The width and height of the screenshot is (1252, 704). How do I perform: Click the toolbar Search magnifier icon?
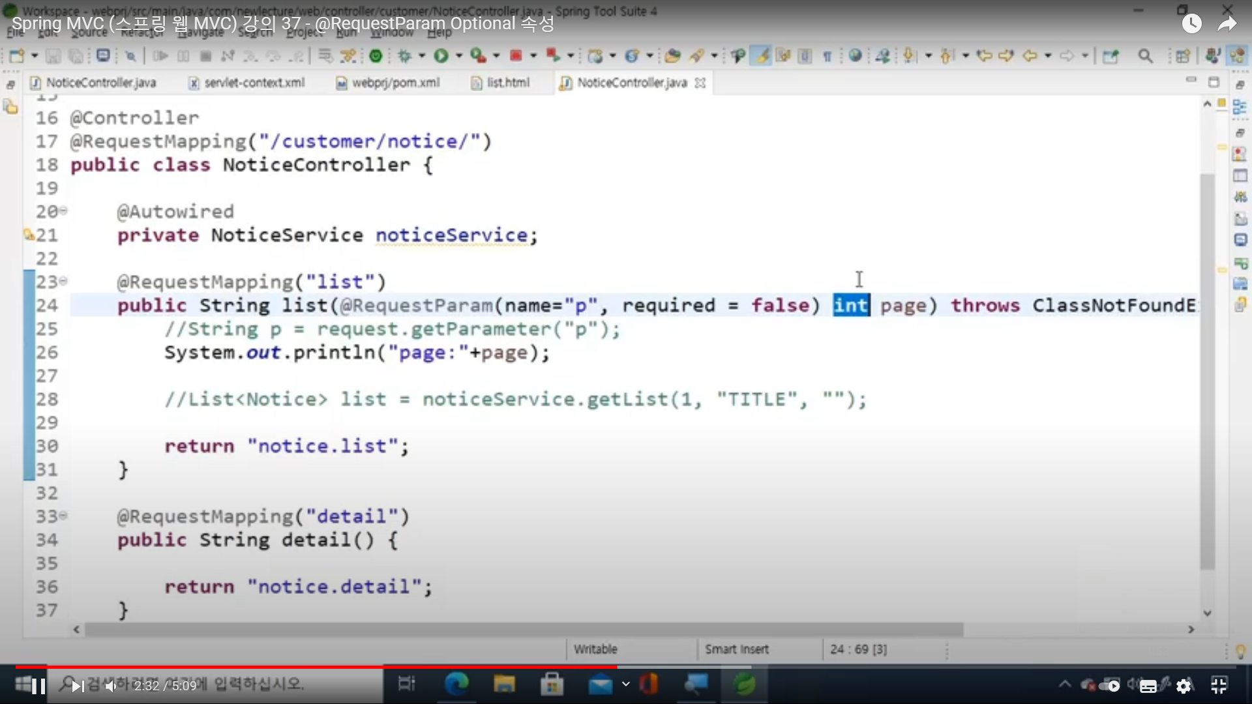1145,56
